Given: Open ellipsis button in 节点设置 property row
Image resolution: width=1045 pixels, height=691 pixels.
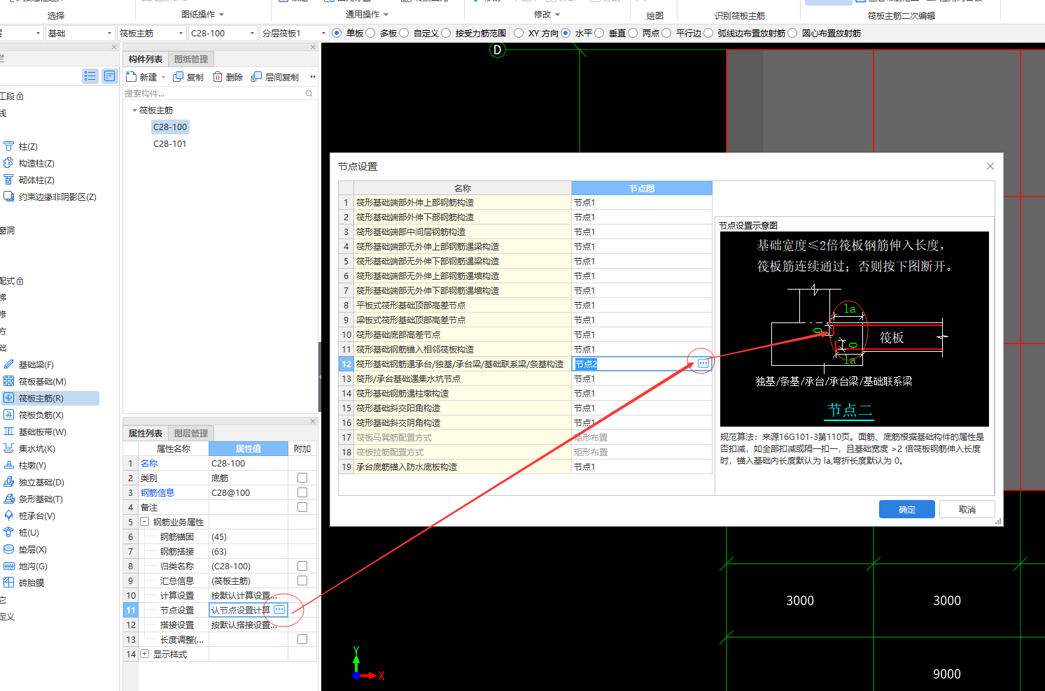Looking at the screenshot, I should (279, 610).
